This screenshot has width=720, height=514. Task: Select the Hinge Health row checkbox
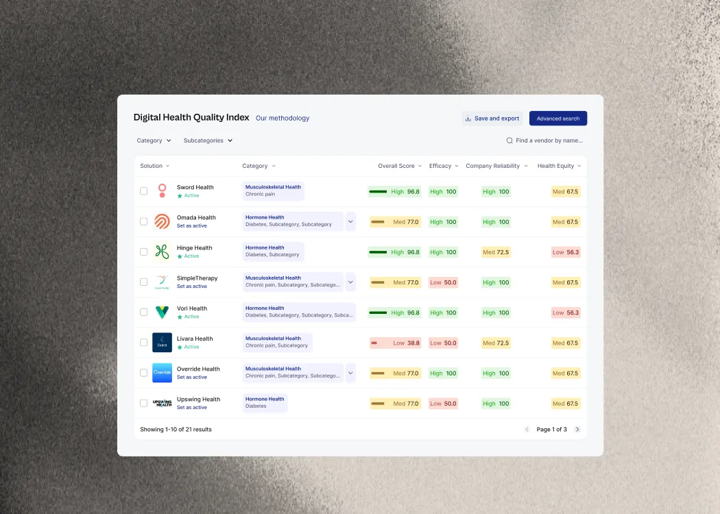click(144, 252)
